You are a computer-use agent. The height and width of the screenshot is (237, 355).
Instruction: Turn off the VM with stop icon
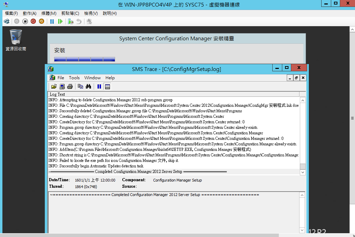(x=25, y=21)
